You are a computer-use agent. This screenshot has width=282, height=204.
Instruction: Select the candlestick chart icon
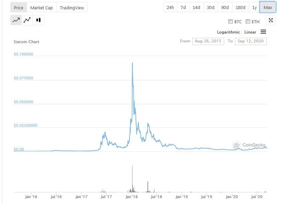(x=38, y=20)
